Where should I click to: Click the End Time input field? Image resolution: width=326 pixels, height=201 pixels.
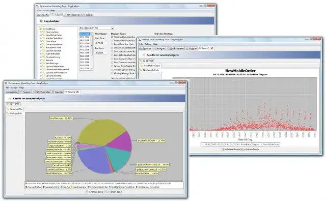[x=101, y=53]
